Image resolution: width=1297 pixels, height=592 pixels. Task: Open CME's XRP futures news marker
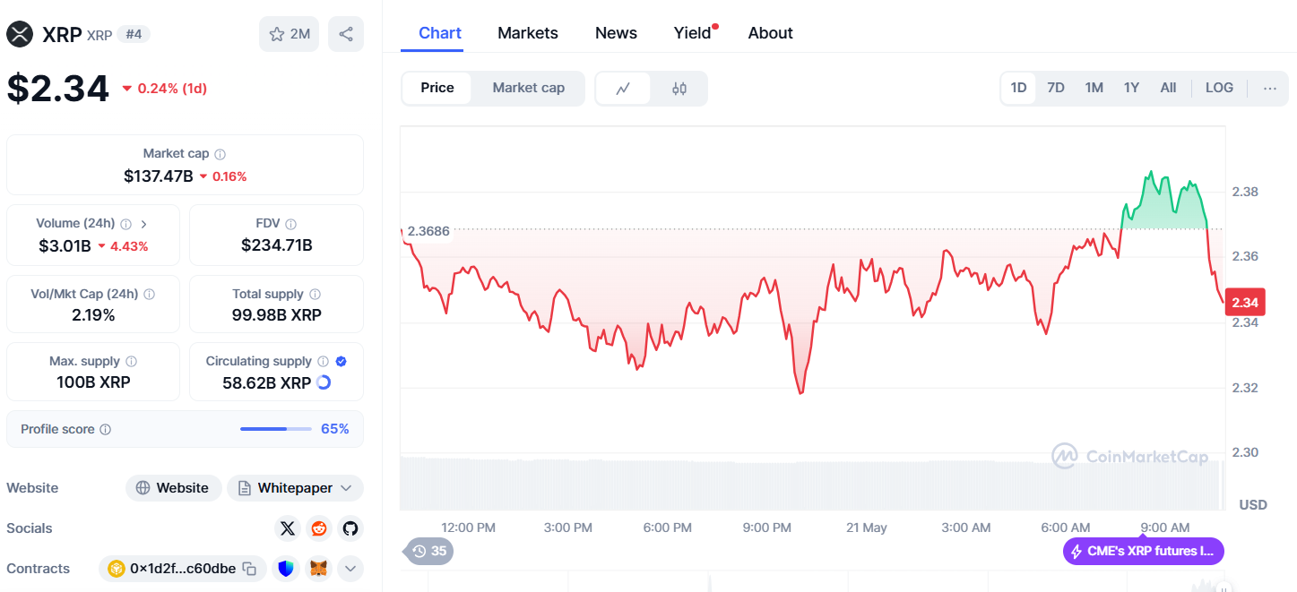1144,551
